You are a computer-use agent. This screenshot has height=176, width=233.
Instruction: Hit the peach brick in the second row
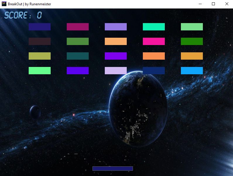pyautogui.click(x=116, y=42)
